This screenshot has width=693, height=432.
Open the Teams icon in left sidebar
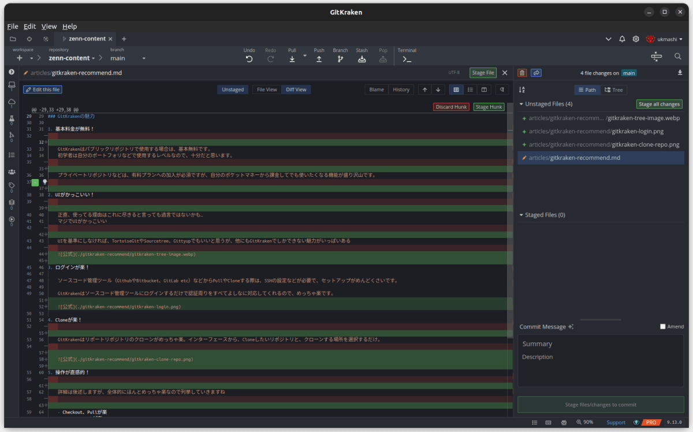click(x=12, y=172)
